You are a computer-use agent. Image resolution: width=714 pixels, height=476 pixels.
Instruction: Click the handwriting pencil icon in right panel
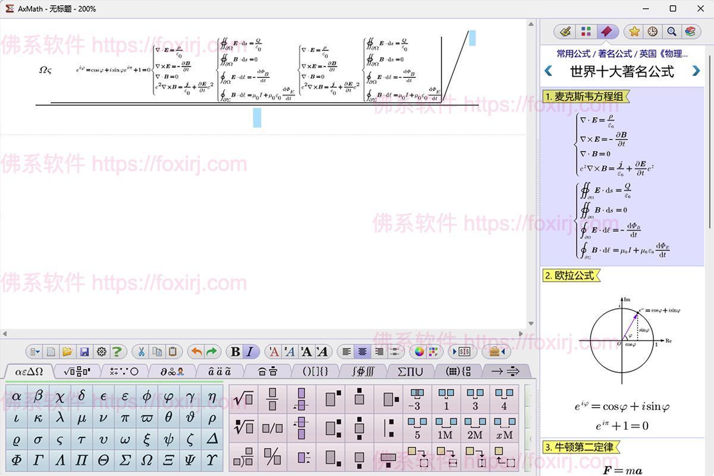point(565,31)
